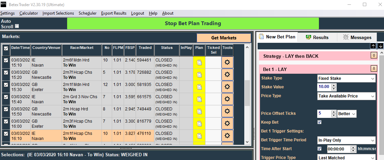Open the Scheduler menu
This screenshot has width=384, height=160.
click(88, 13)
